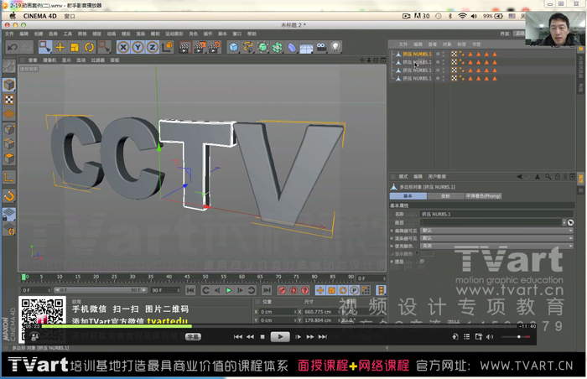This screenshot has width=587, height=379.
Task: Select the Scale tool
Action: (x=75, y=47)
